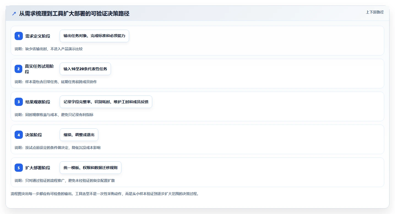Viewport: 395px width, 214px height.
Task: Click the title 从需求梳理到工具扩大部署的可验证决策路径
Action: pyautogui.click(x=74, y=13)
